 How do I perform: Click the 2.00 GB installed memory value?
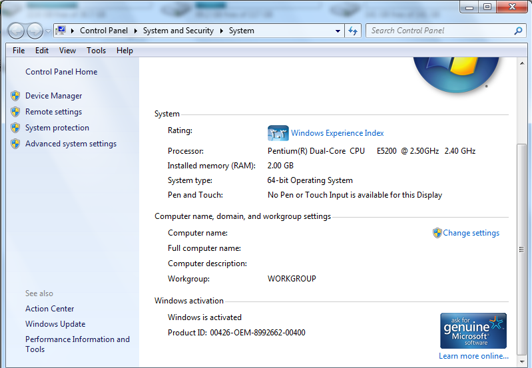coord(280,166)
